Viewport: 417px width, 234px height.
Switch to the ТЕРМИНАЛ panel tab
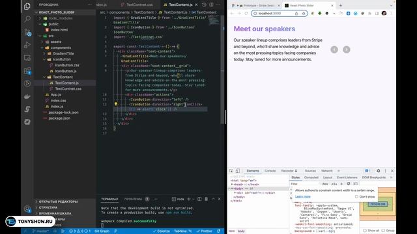[109, 199]
